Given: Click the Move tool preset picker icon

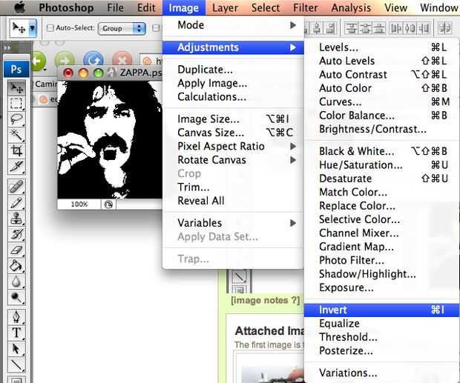Looking at the screenshot, I should coord(23,28).
